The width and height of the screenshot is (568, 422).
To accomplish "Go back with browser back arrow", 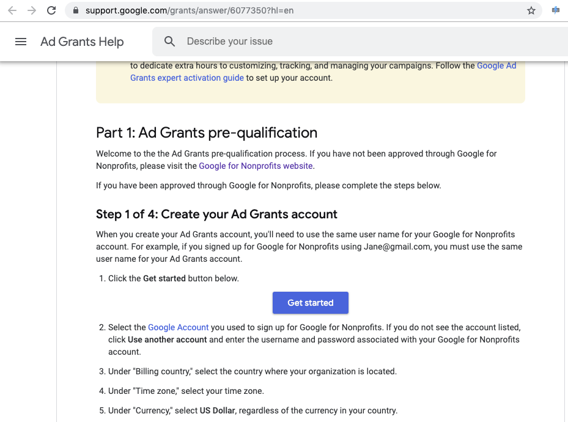I will pos(12,10).
